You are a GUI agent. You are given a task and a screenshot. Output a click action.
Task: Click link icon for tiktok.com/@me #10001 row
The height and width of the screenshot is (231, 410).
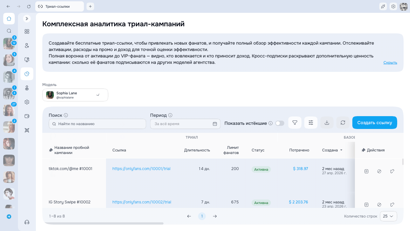click(x=392, y=171)
